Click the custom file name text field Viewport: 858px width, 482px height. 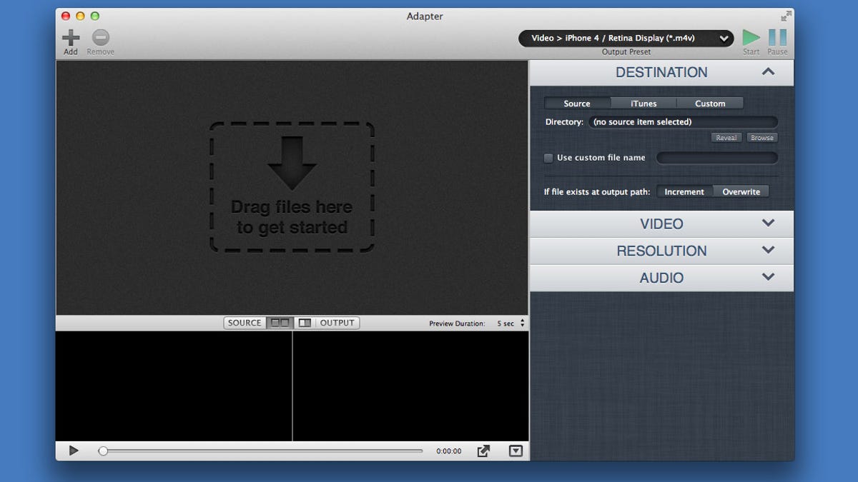pos(717,158)
